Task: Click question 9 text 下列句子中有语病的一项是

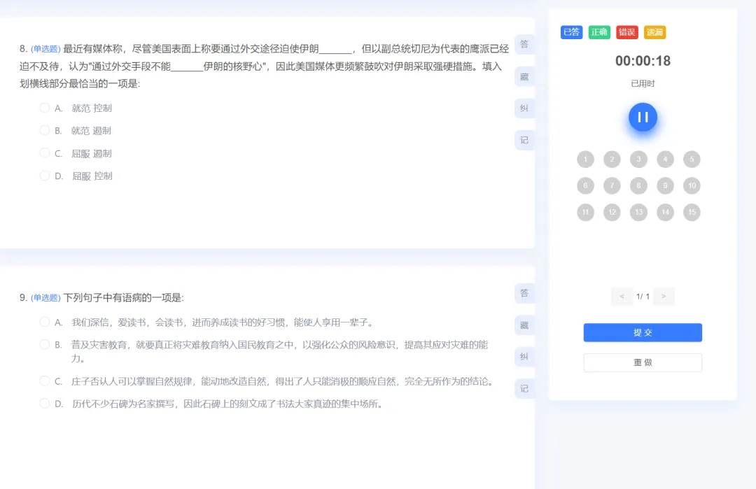Action: pyautogui.click(x=123, y=298)
